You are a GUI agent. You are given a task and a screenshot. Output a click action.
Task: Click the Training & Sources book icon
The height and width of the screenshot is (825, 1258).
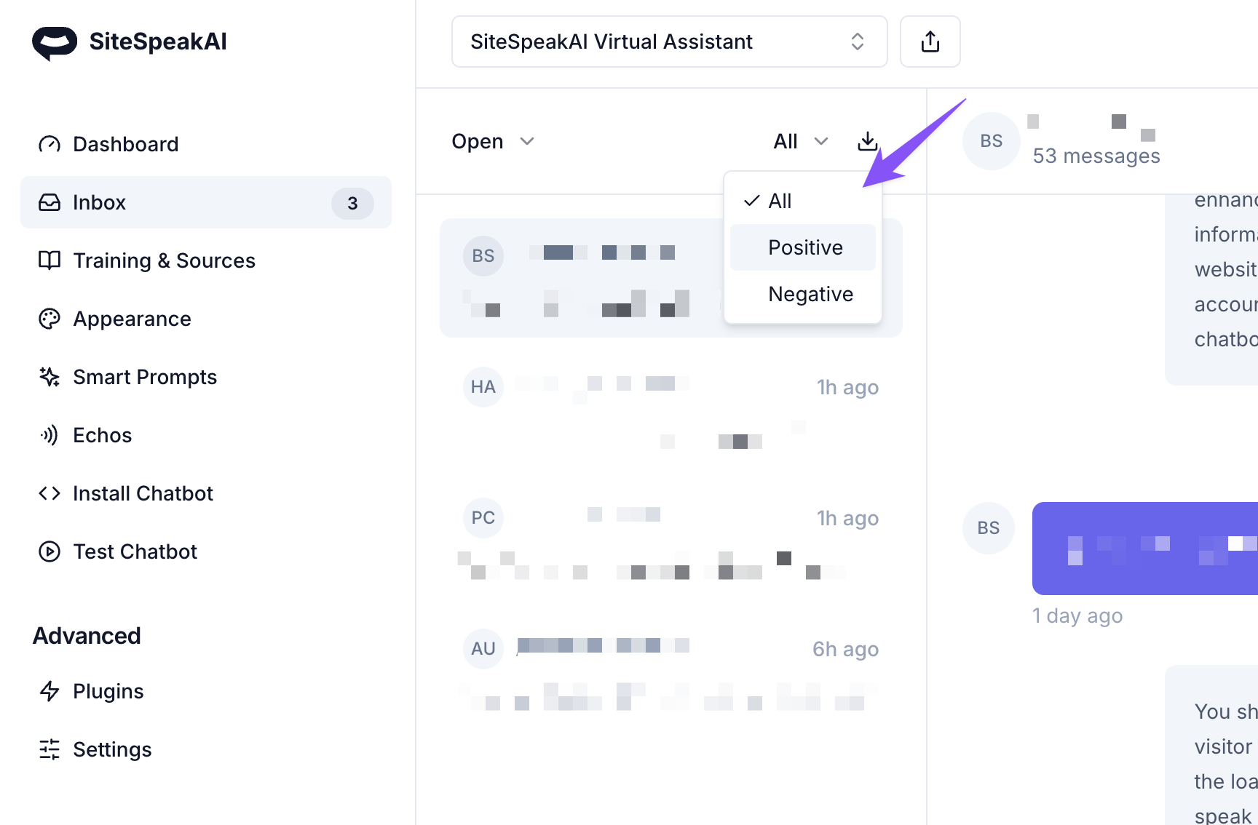pyautogui.click(x=50, y=260)
